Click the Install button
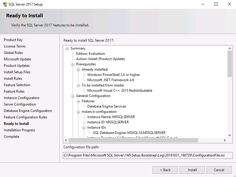The image size is (236, 177). pyautogui.click(x=192, y=170)
